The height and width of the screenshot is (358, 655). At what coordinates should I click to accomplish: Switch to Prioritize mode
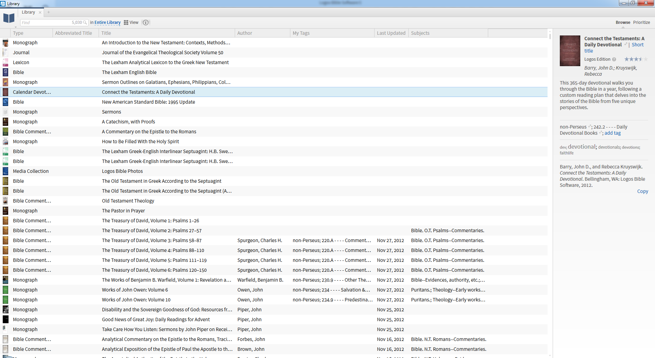(x=642, y=23)
